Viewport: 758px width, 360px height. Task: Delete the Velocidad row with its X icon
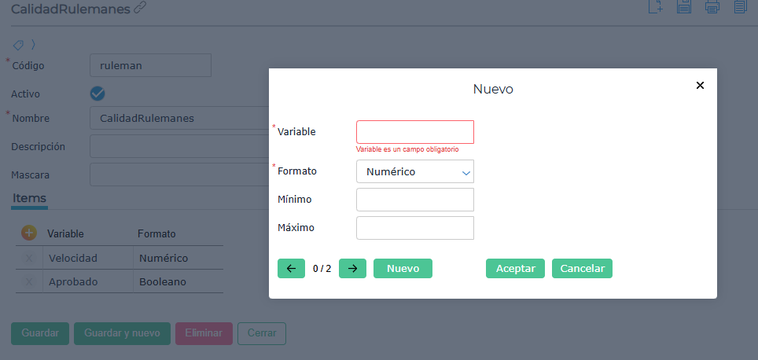click(29, 258)
